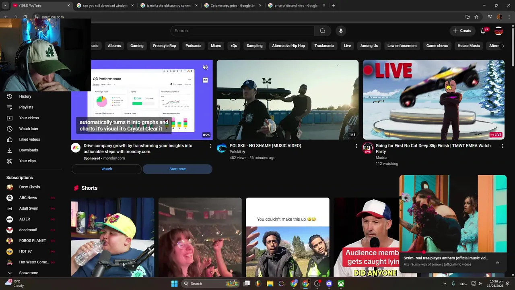
Task: Click the Watch button on the ad
Action: (107, 169)
